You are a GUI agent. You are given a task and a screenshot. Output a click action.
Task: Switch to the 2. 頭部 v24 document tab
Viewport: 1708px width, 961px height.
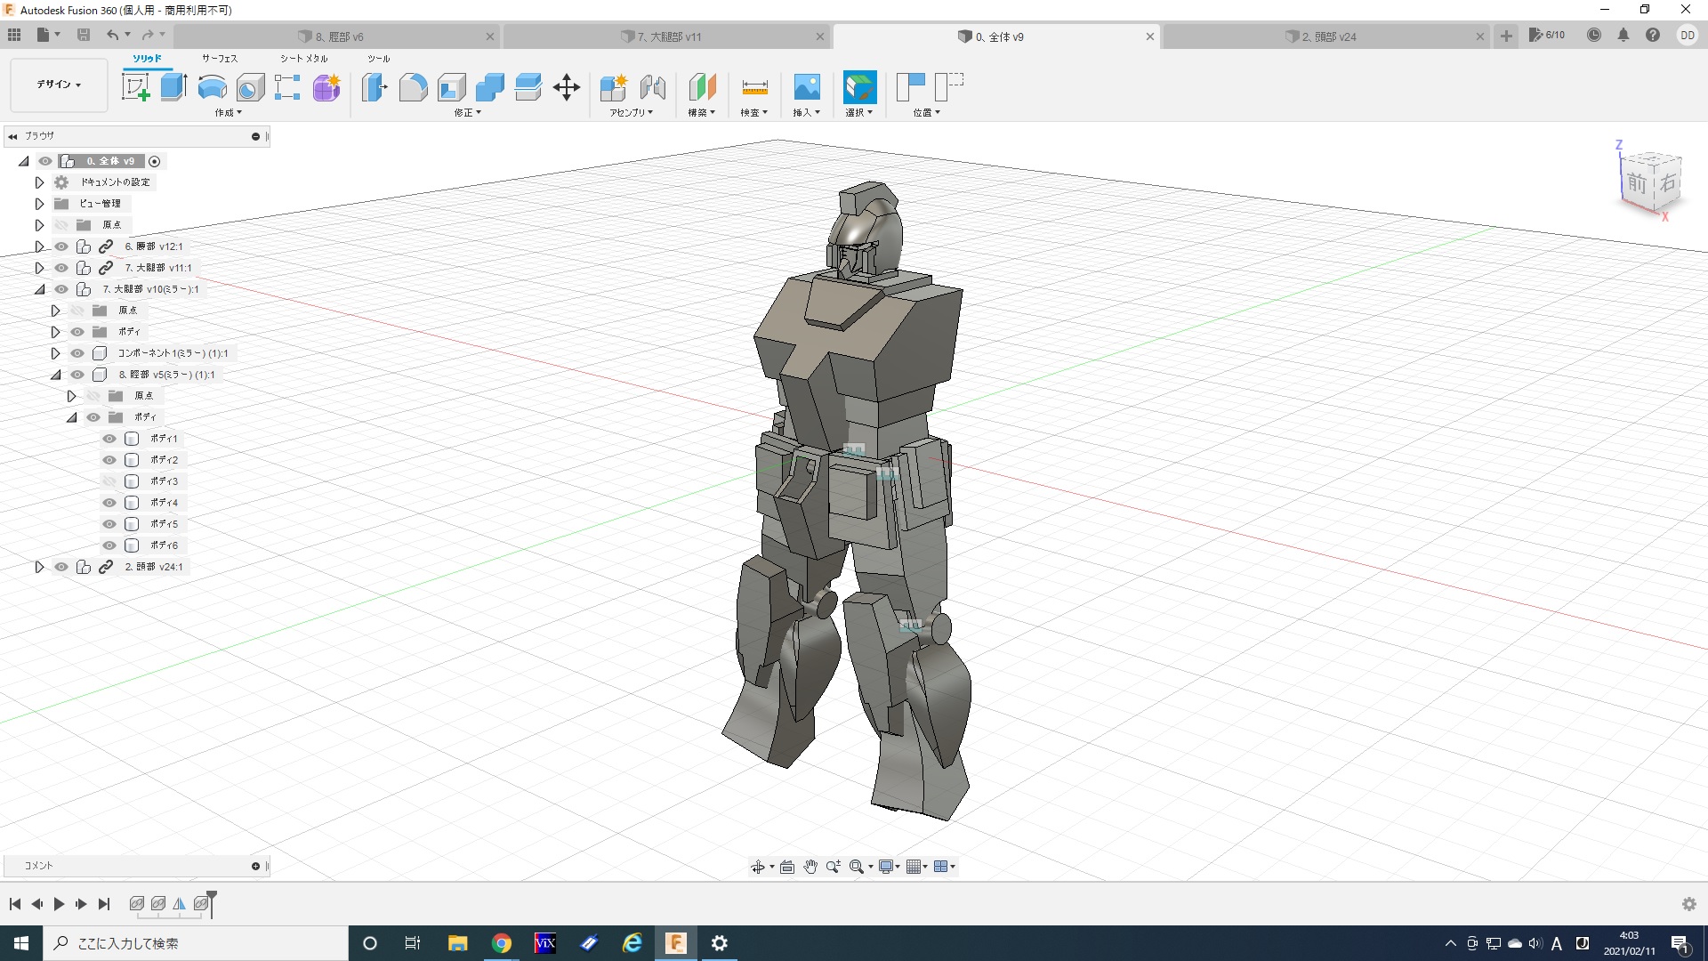point(1328,36)
